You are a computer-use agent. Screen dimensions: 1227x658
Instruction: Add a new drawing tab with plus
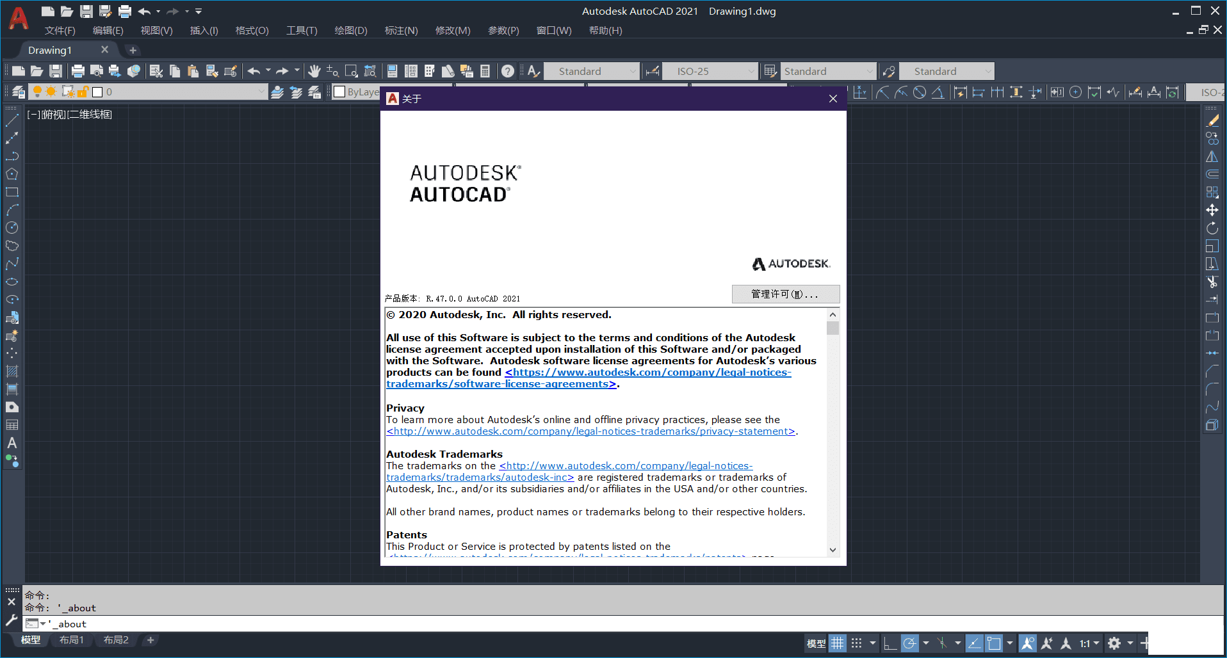[x=133, y=50]
